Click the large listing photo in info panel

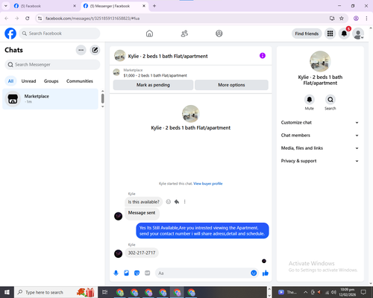coord(320,61)
